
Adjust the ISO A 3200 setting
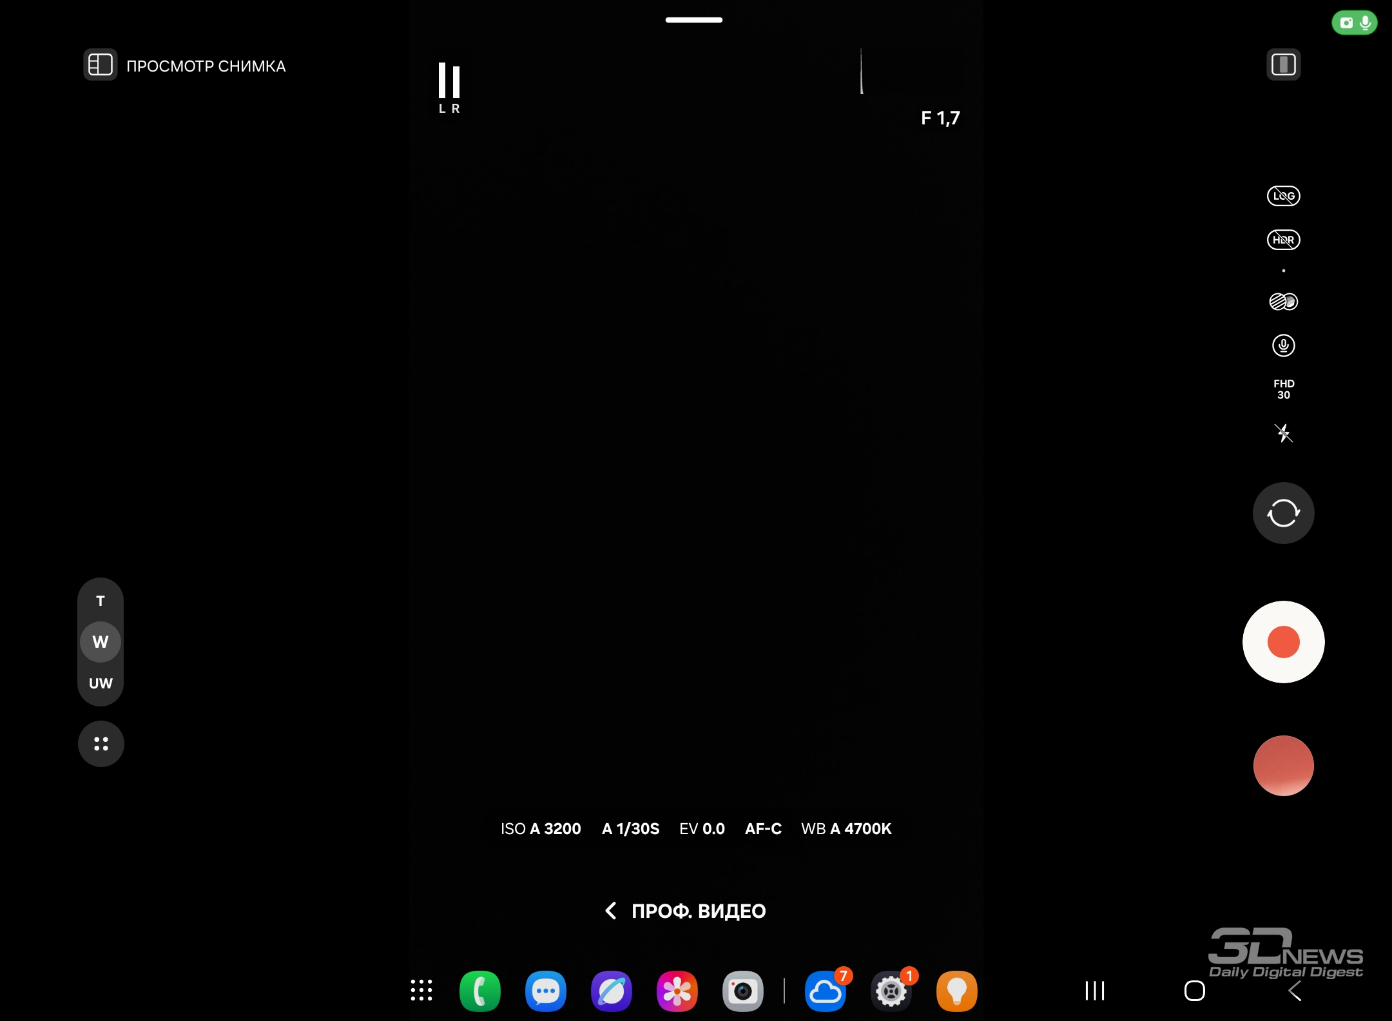[x=541, y=829]
